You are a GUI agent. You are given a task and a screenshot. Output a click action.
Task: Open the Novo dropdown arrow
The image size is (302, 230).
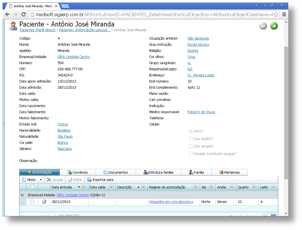coord(41,180)
